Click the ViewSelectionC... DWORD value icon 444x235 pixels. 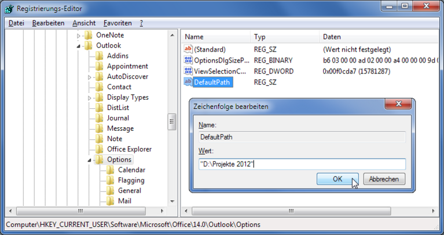tap(188, 71)
